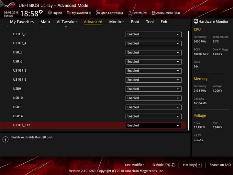
Task: Open Search(F9)
Action: (137, 13)
